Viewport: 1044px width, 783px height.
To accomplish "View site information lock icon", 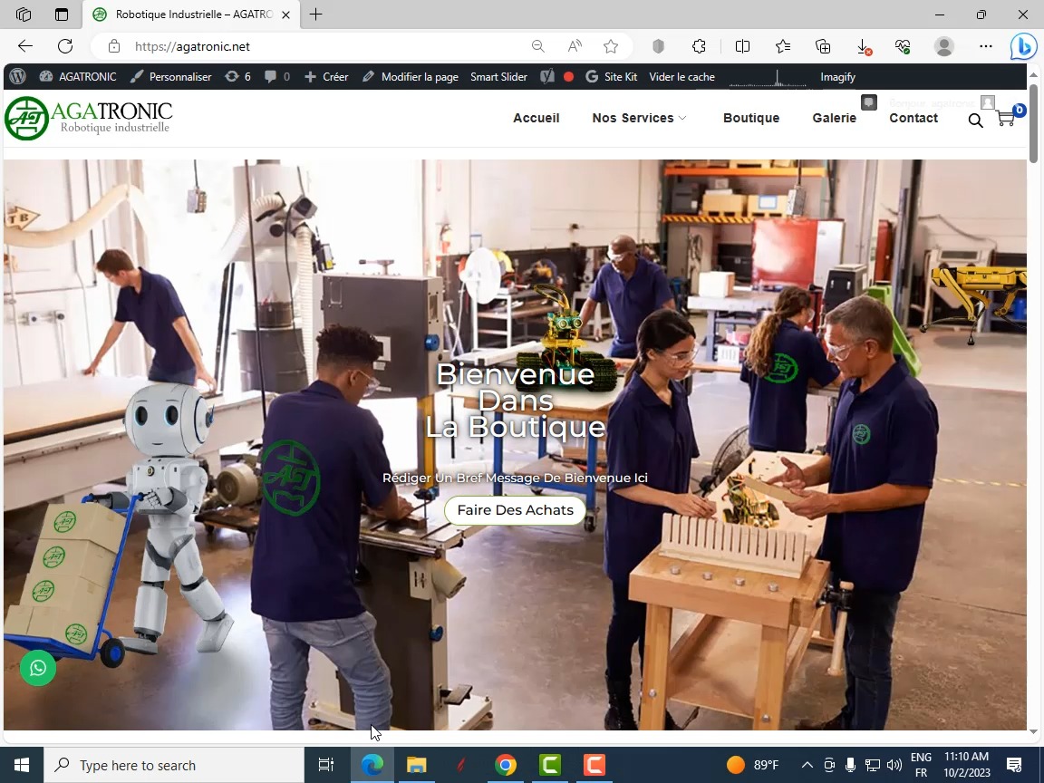I will (x=114, y=46).
